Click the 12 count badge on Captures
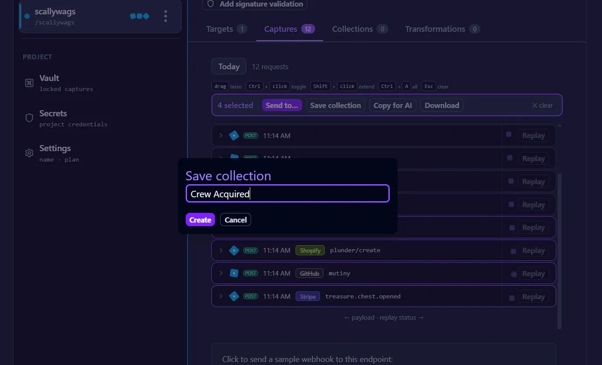This screenshot has height=365, width=602. tap(308, 29)
